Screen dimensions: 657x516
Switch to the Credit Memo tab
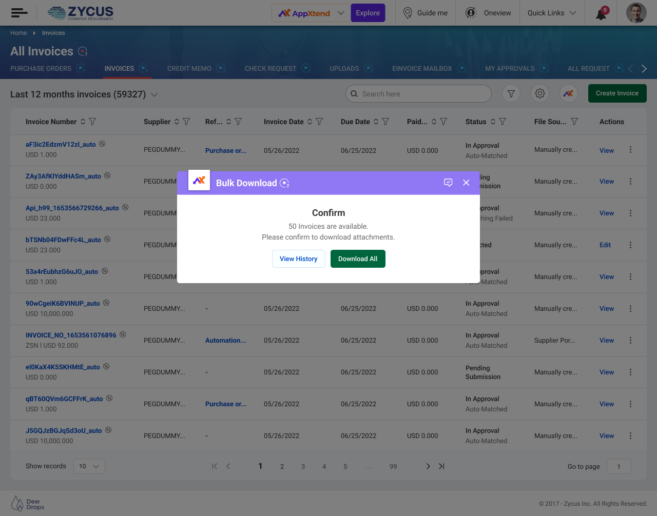[189, 69]
